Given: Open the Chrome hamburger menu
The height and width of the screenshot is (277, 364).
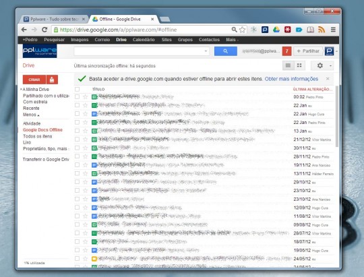Looking at the screenshot, I should 333,30.
